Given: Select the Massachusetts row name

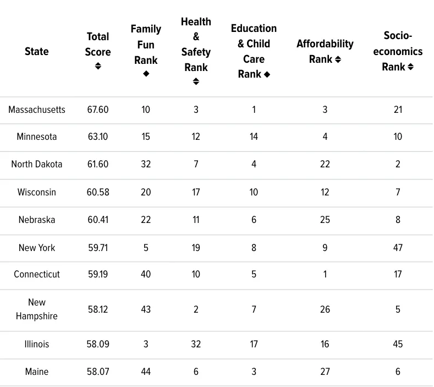Looking at the screenshot, I should click(x=37, y=110).
